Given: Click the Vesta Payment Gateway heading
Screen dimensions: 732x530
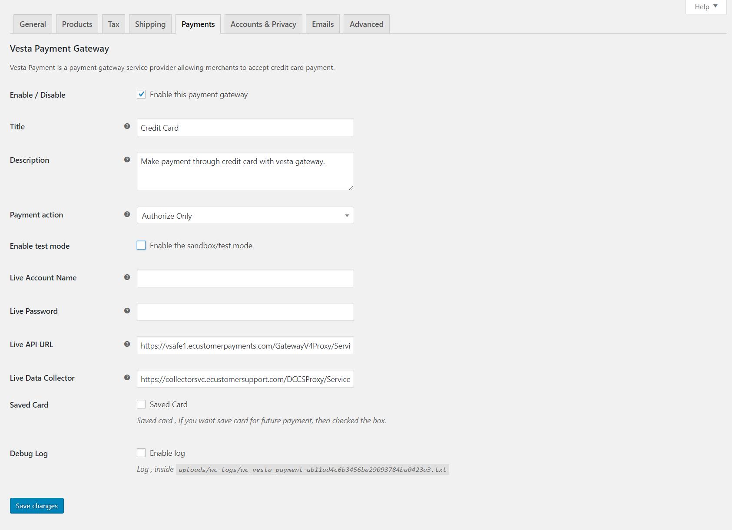Looking at the screenshot, I should click(x=60, y=49).
